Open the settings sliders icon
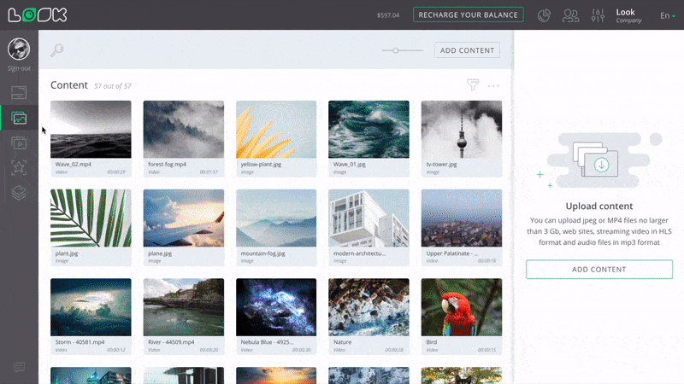The height and width of the screenshot is (384, 684). (x=598, y=15)
